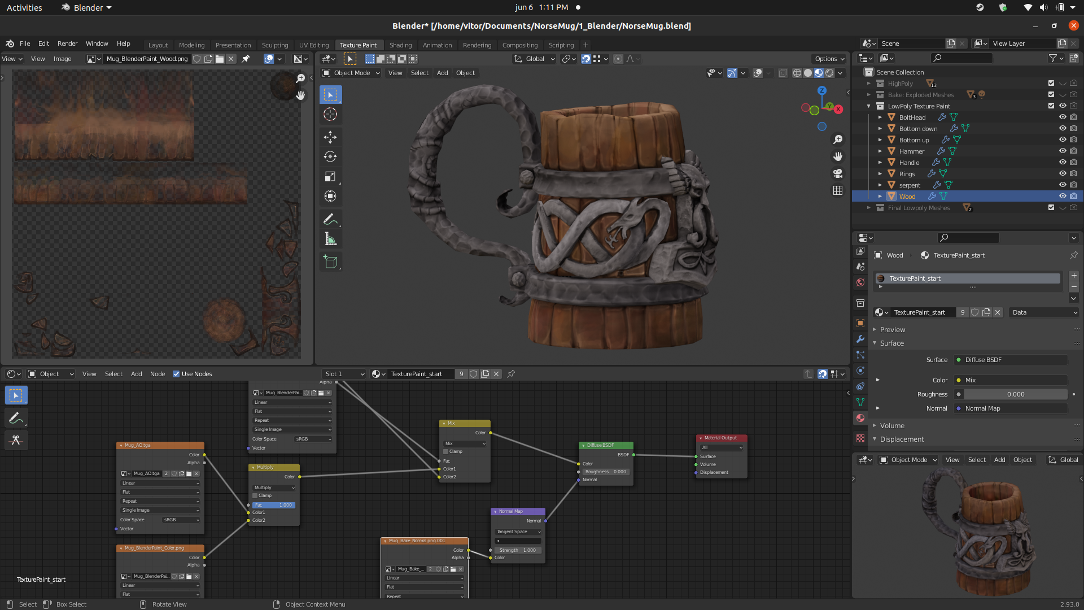Toggle exclude checkbox for HighPoly collection
Image resolution: width=1084 pixels, height=610 pixels.
(1051, 84)
